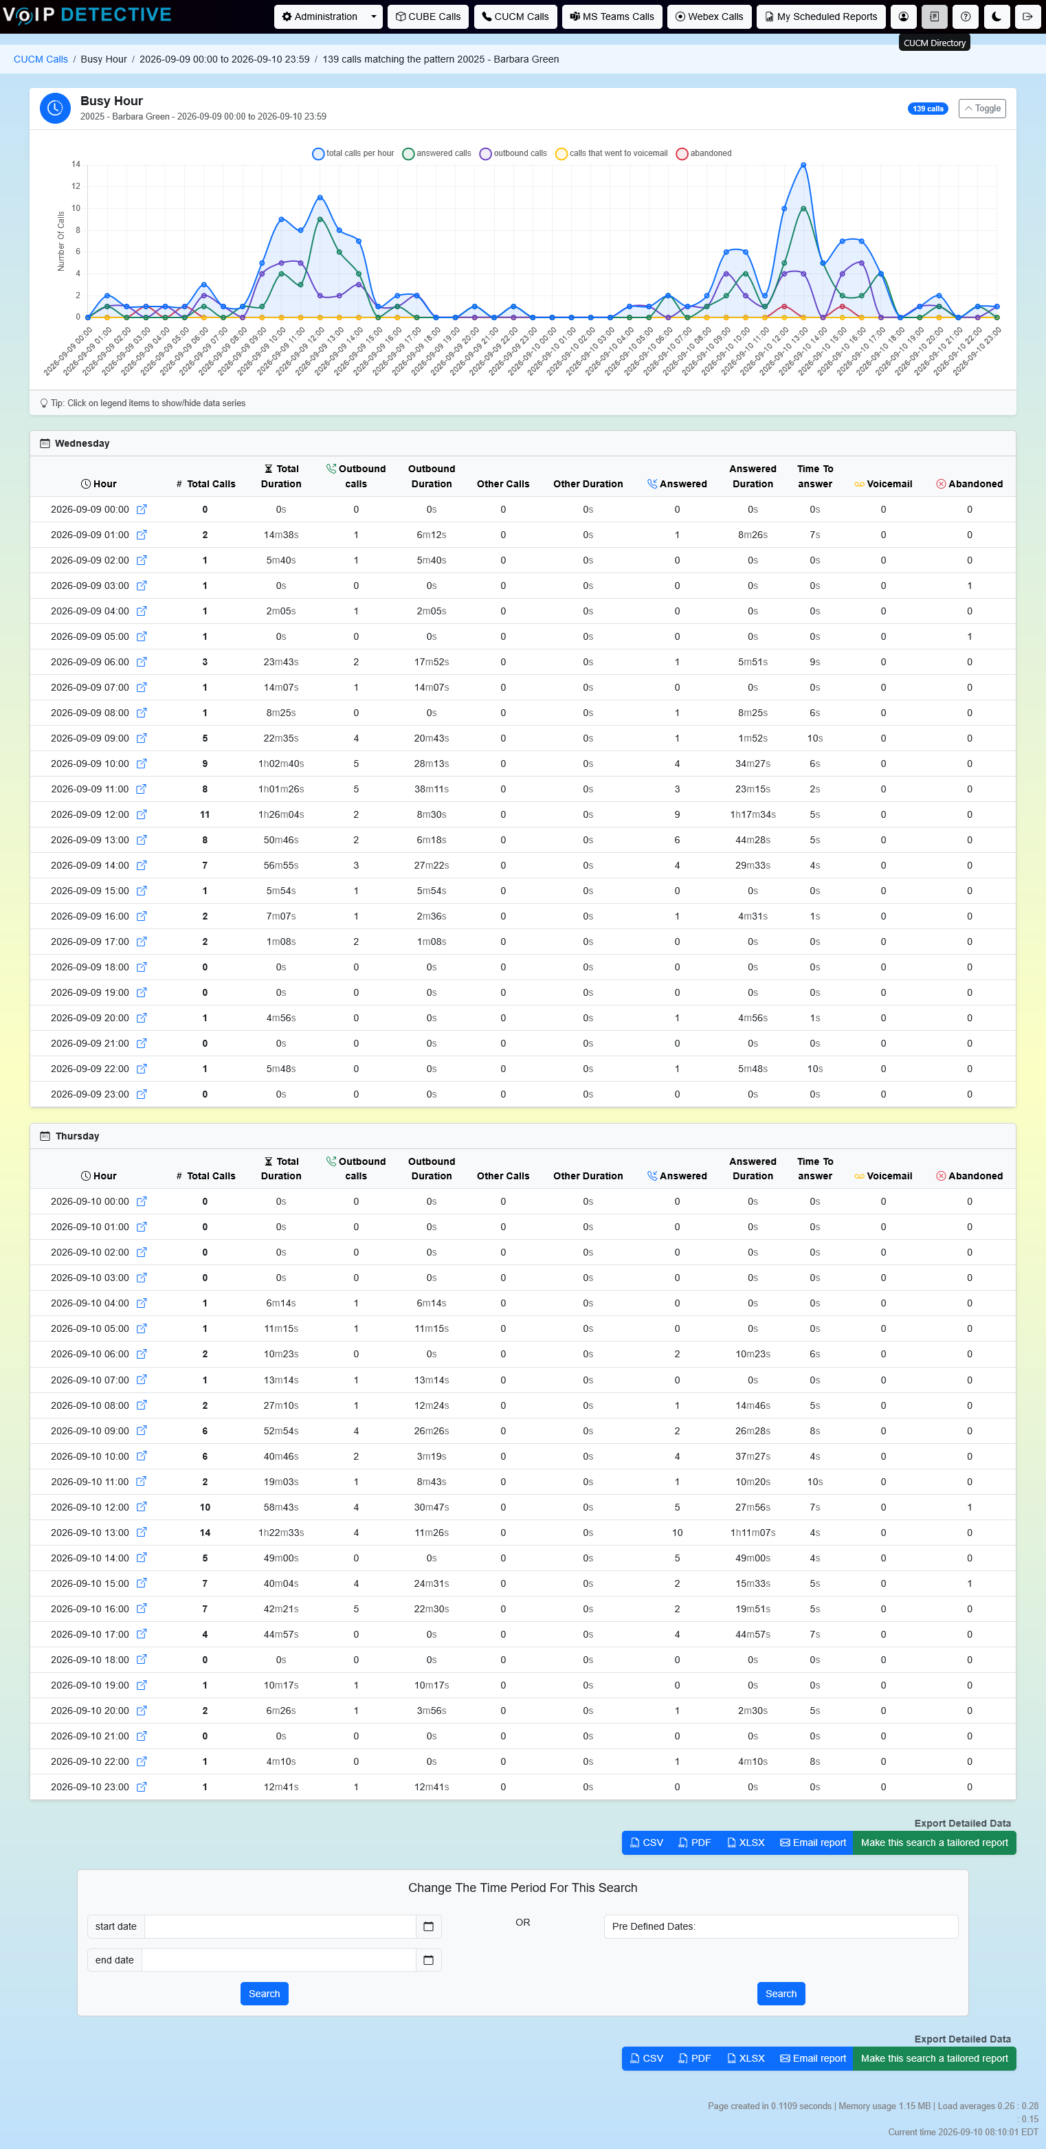Open external link icon for 2026-09-09 17:00
Screen dimensions: 1046x2149
tap(142, 942)
